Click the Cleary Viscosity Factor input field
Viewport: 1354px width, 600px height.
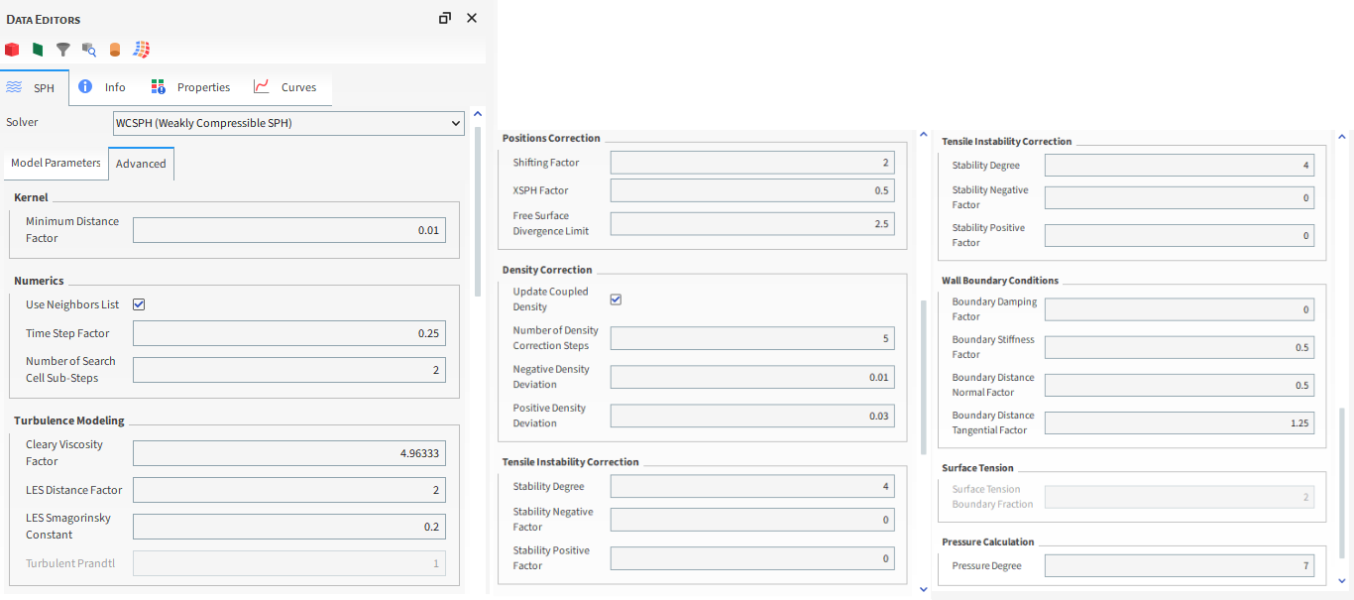point(288,452)
